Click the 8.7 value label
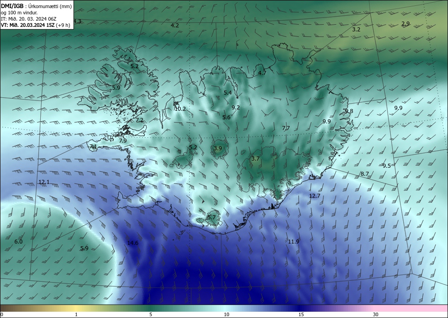 point(365,174)
